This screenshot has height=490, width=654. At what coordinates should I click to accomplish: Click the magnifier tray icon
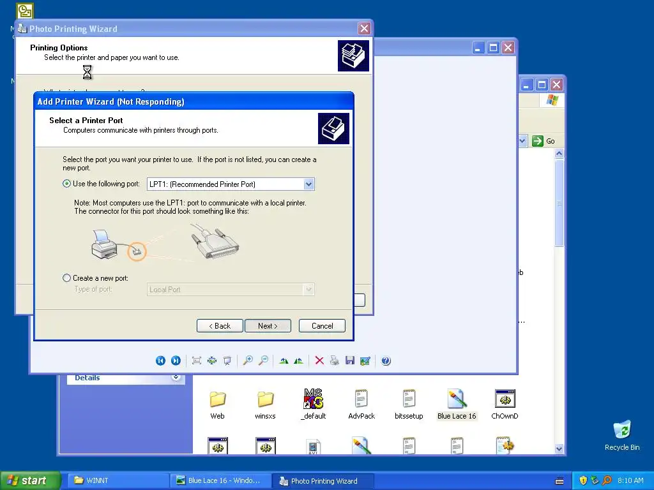(x=607, y=480)
